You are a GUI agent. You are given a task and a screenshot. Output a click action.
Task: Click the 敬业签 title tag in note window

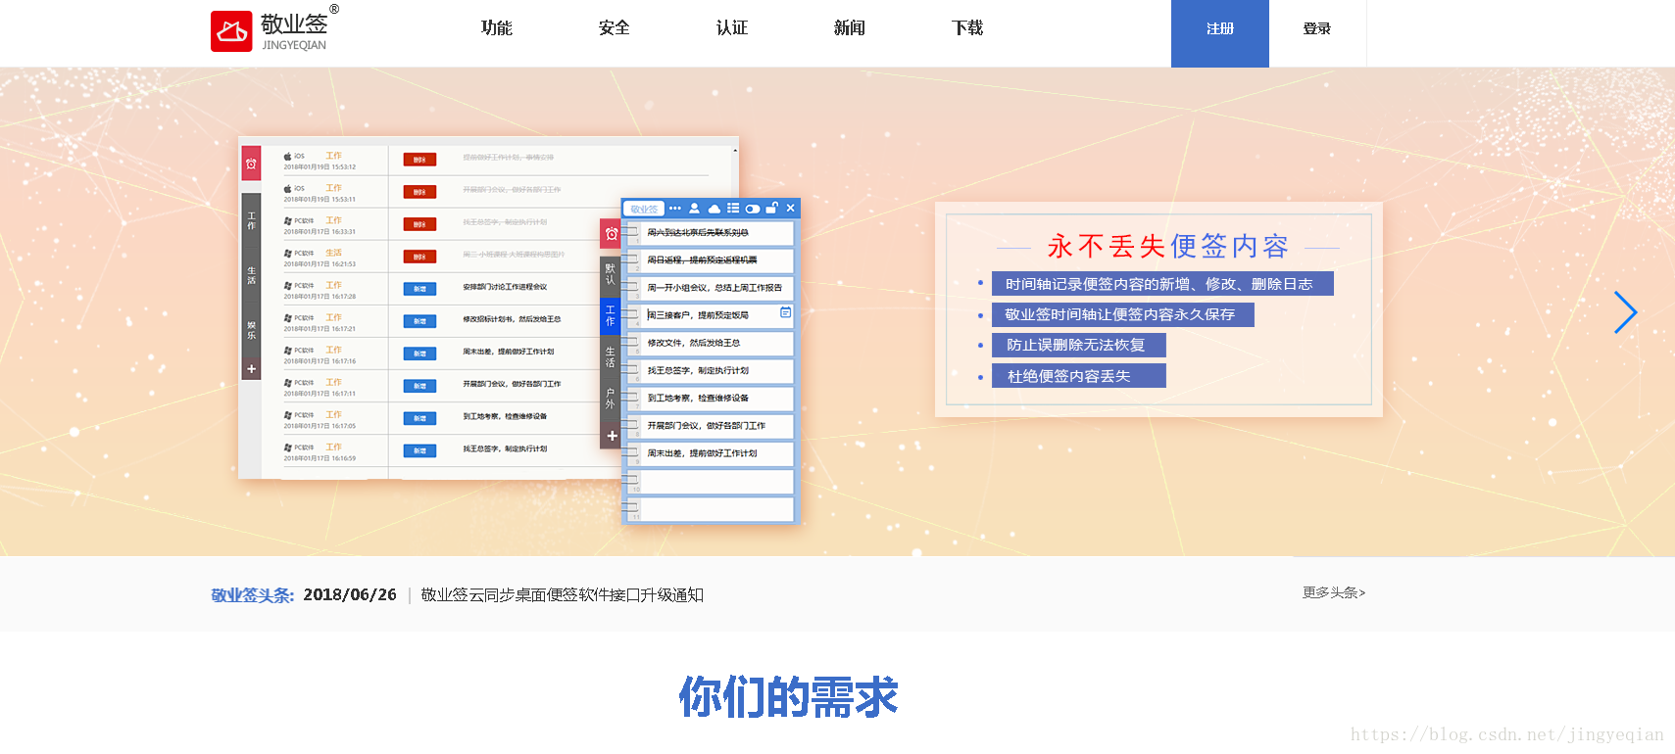[x=644, y=209]
